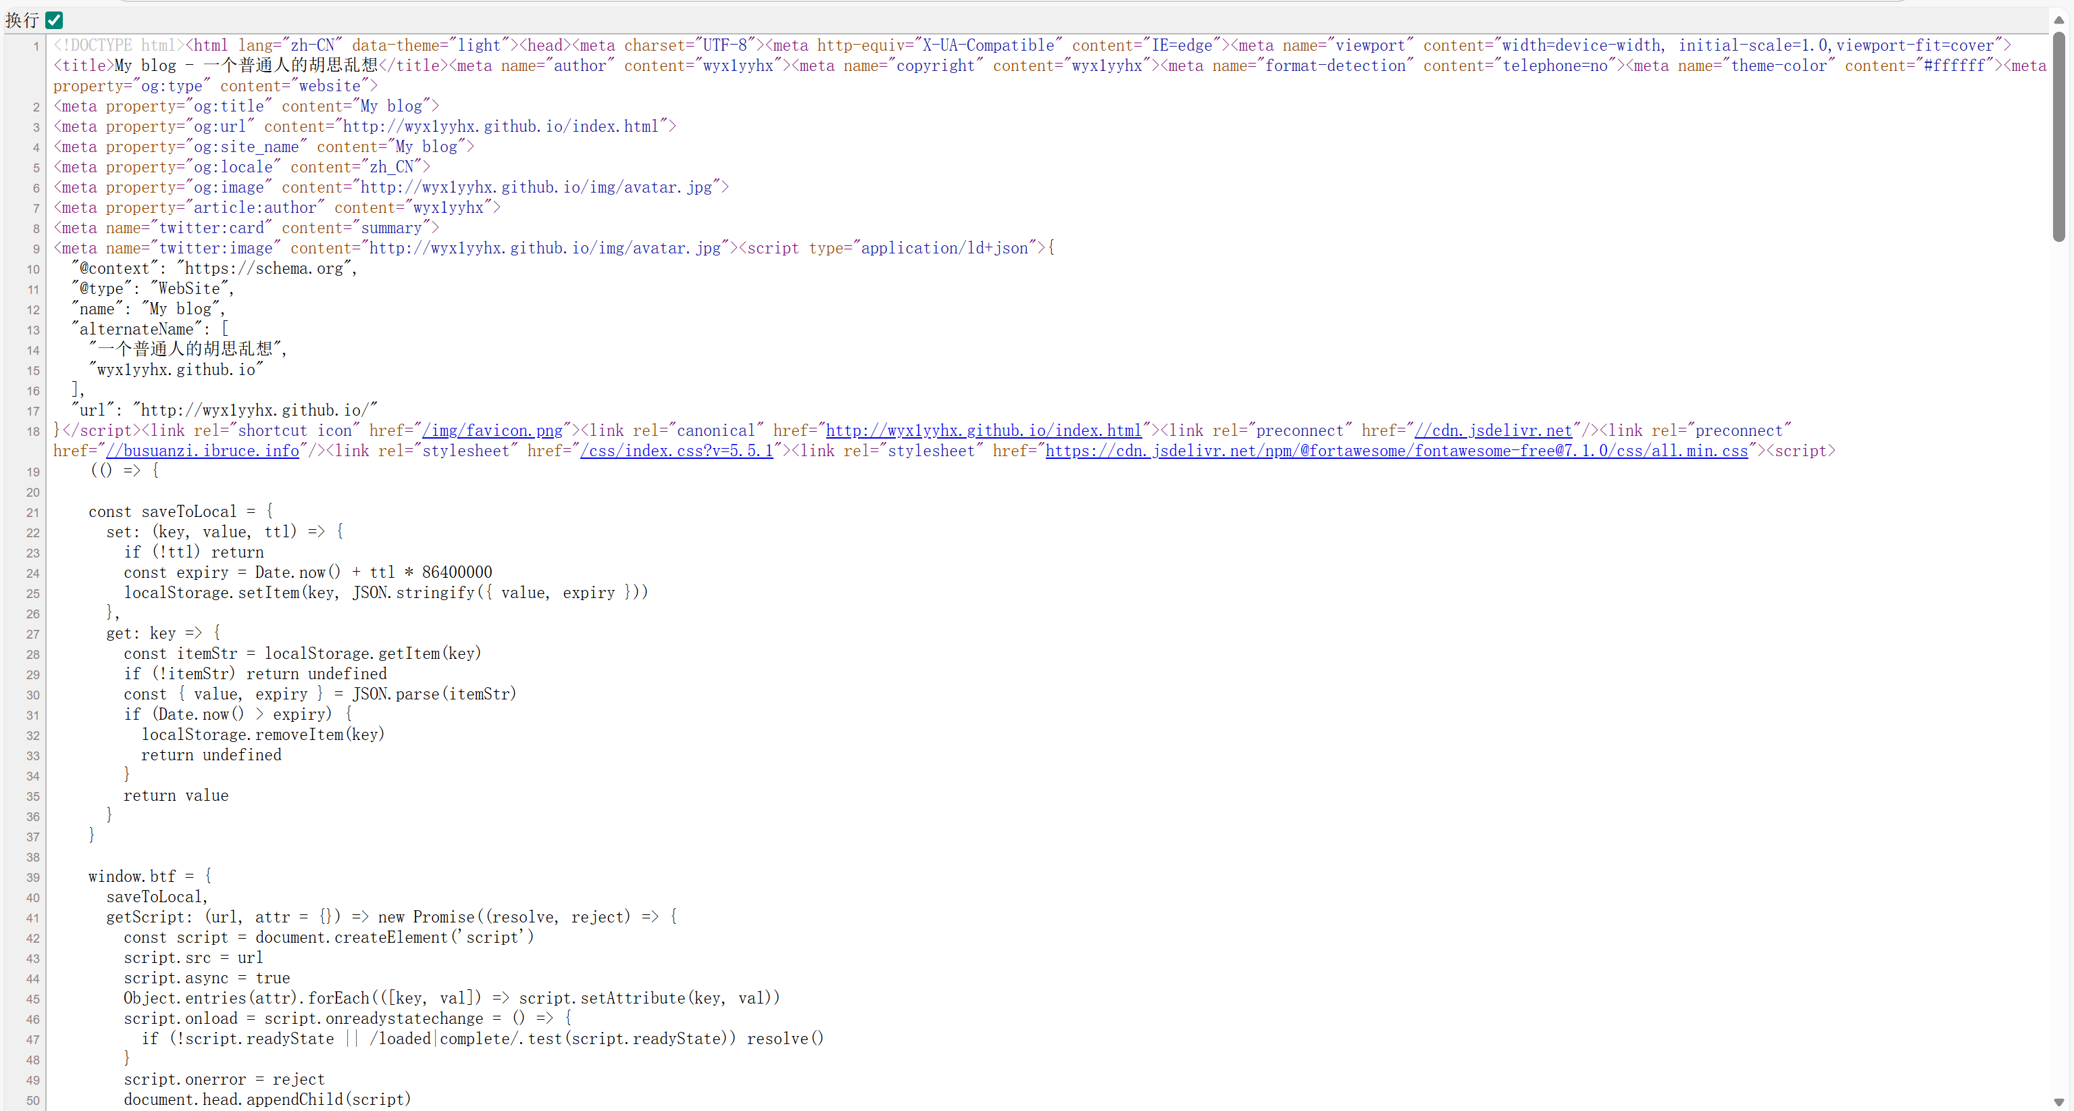Click the og:title meta tag line

(247, 106)
